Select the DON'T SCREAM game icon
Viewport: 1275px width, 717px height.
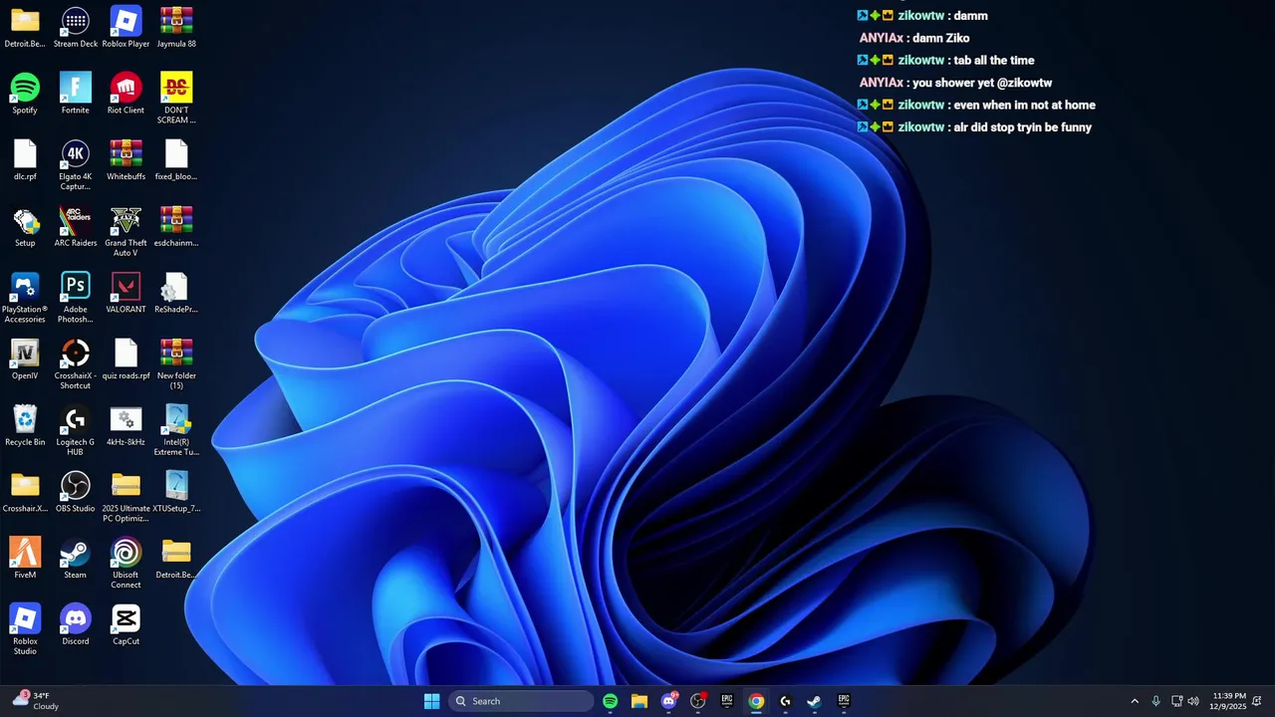(176, 99)
